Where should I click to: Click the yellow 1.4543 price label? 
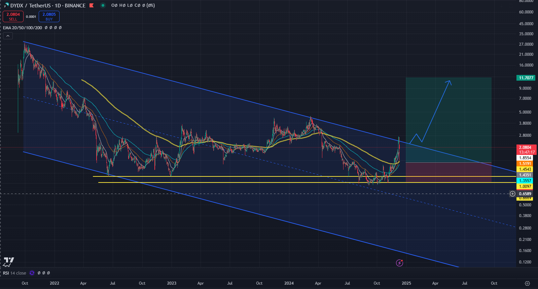(525, 169)
